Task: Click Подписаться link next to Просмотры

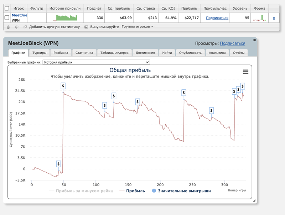Action: click(x=232, y=43)
